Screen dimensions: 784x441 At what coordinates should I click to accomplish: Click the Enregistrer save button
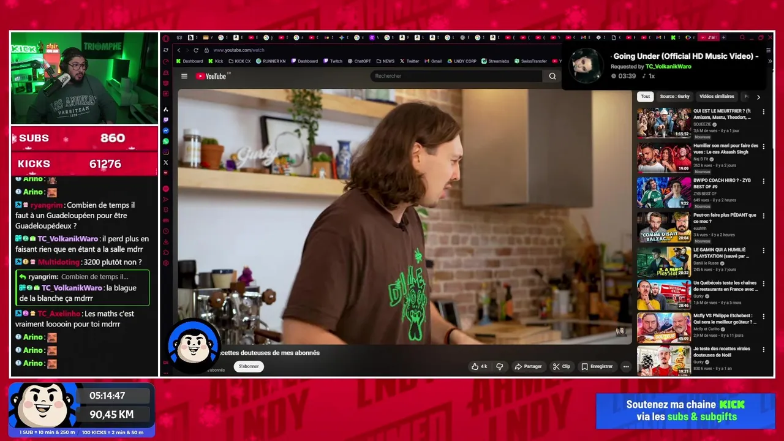(597, 366)
